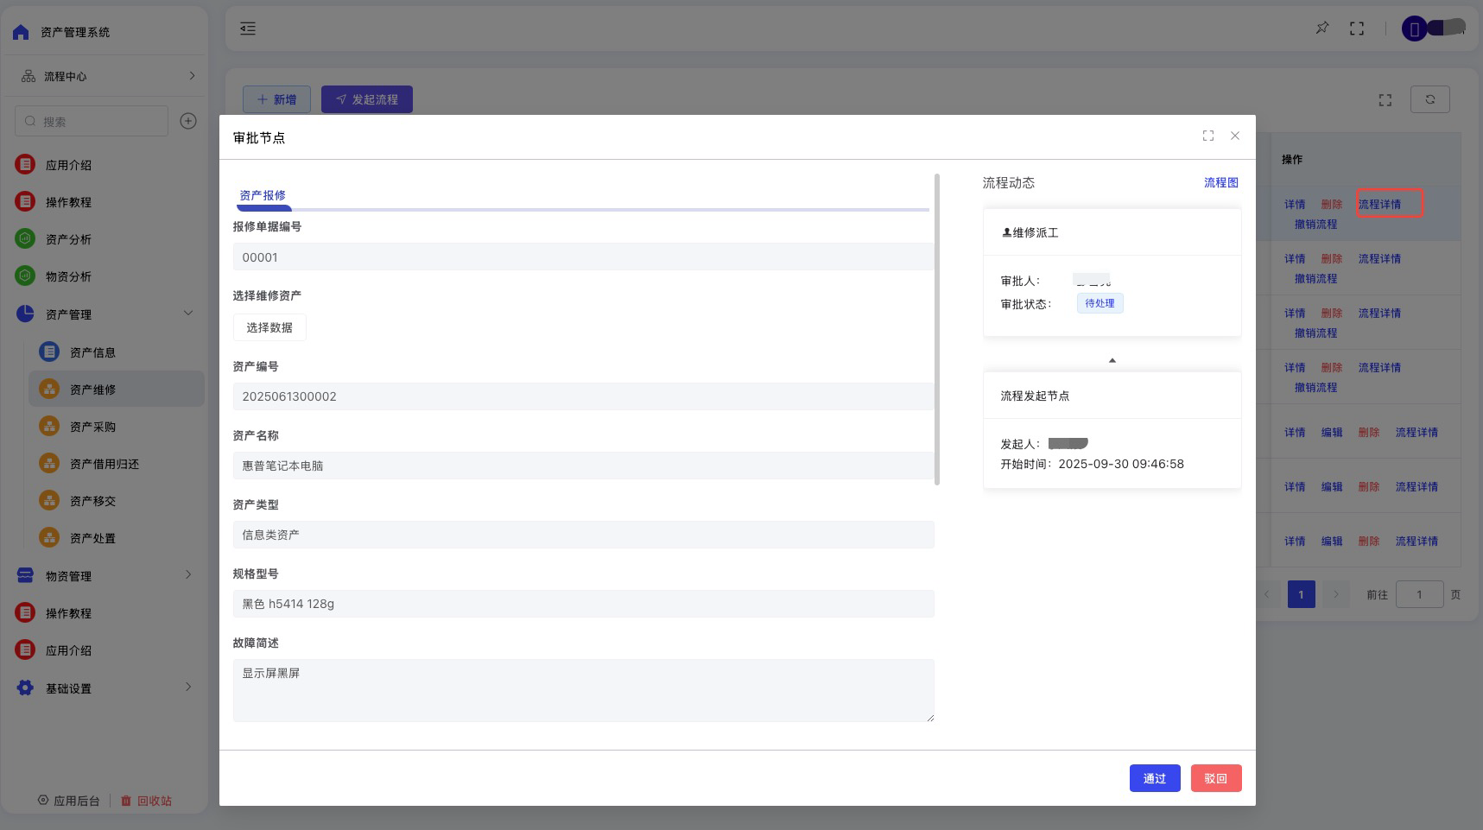The image size is (1483, 830).
Task: Click the home icon beside 资产管理系统
Action: [21, 32]
